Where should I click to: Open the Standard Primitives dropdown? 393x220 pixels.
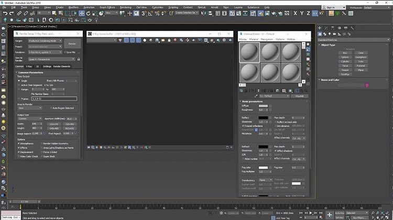(x=353, y=40)
